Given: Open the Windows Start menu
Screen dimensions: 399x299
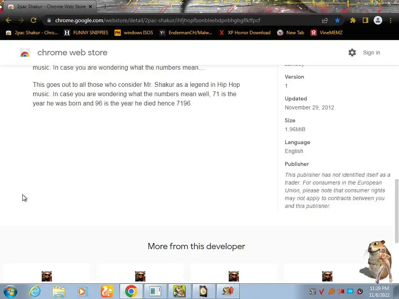Looking at the screenshot, I should point(10,291).
